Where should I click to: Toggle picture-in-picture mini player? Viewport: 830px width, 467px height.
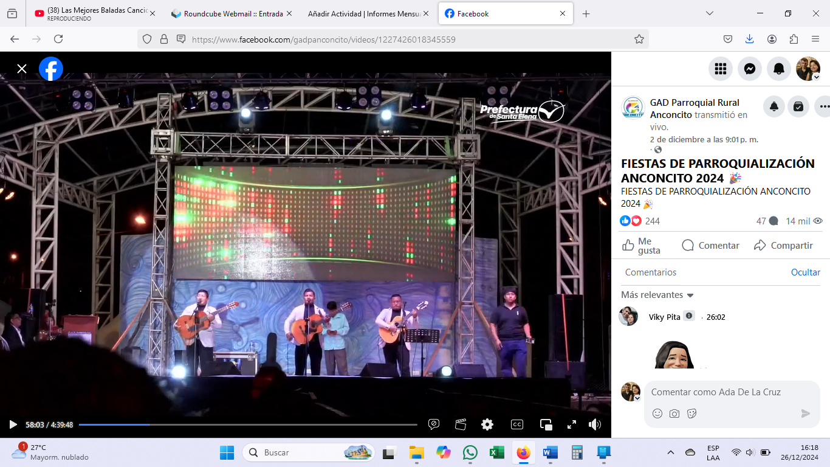click(546, 424)
